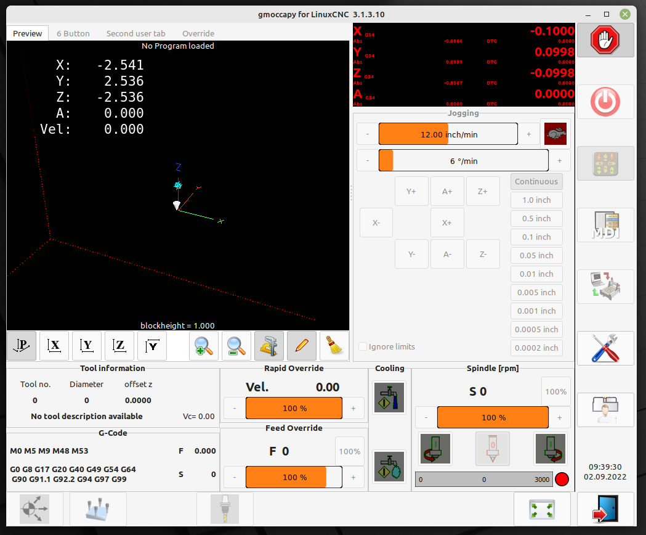Click the 6 °/min angular jog slider

464,160
